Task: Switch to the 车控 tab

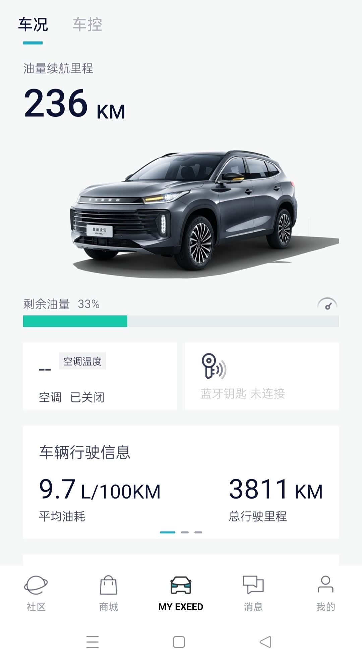Action: pos(87,25)
